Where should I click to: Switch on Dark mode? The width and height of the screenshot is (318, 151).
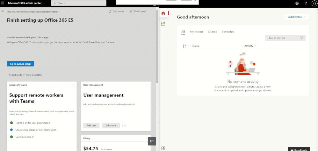[116, 11]
